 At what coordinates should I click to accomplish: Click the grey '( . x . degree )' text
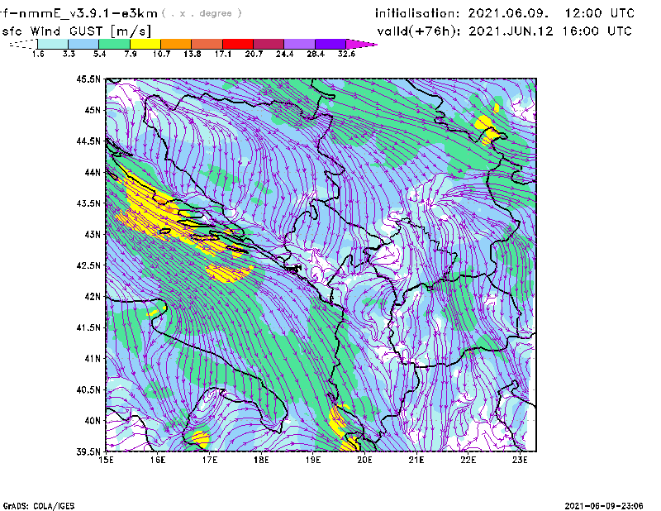tap(202, 13)
